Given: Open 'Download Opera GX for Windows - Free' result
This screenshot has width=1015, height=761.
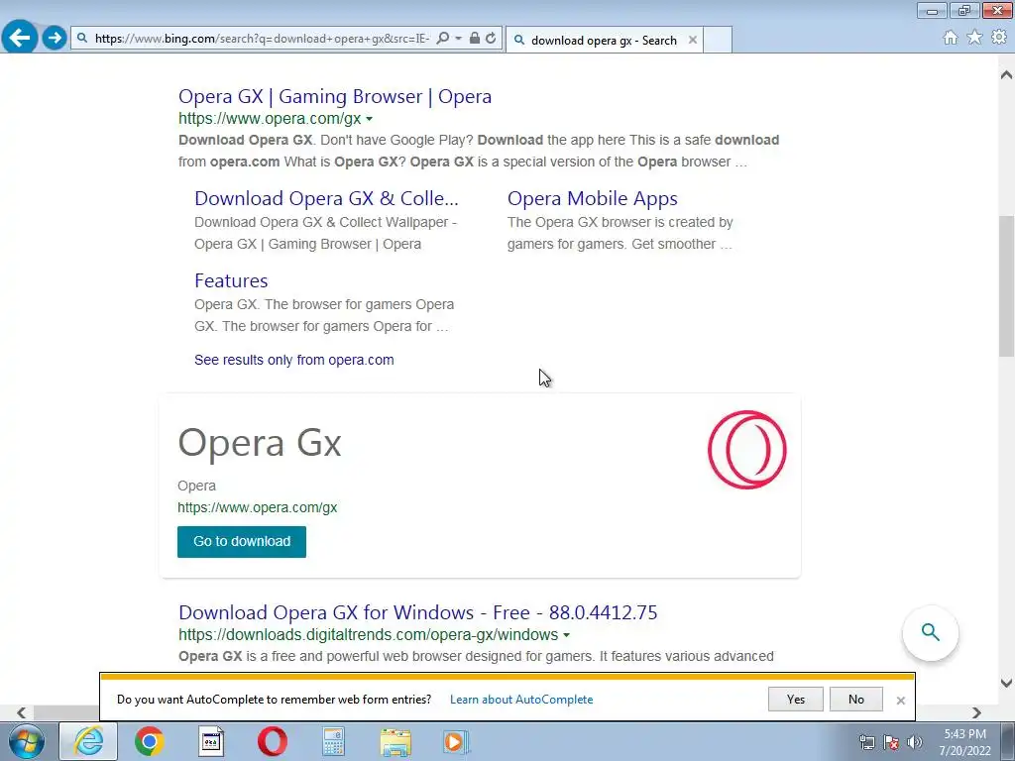Looking at the screenshot, I should [417, 612].
